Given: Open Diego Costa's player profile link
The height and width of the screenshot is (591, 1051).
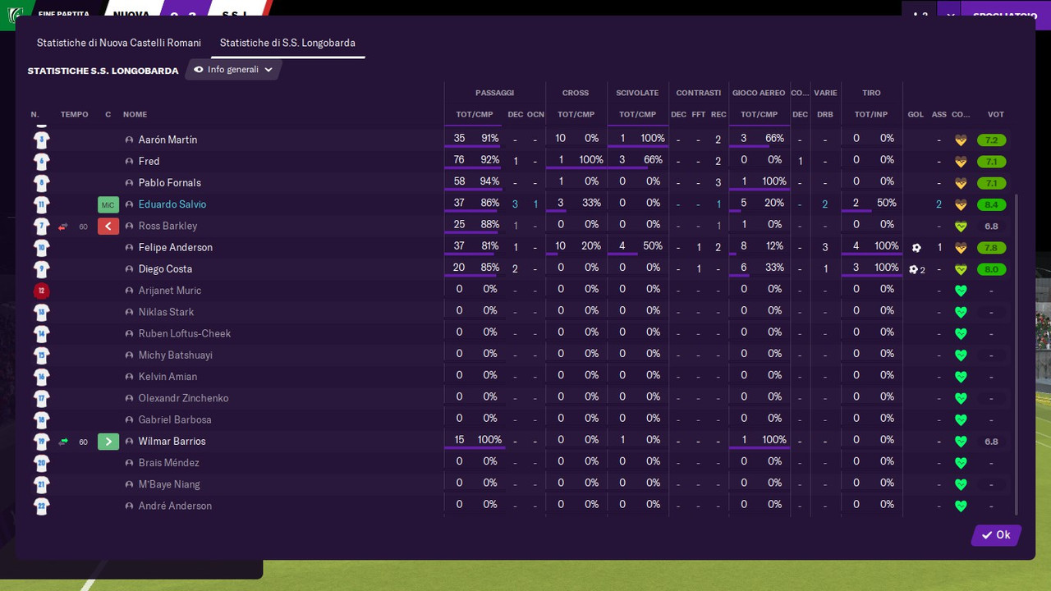Looking at the screenshot, I should point(165,269).
